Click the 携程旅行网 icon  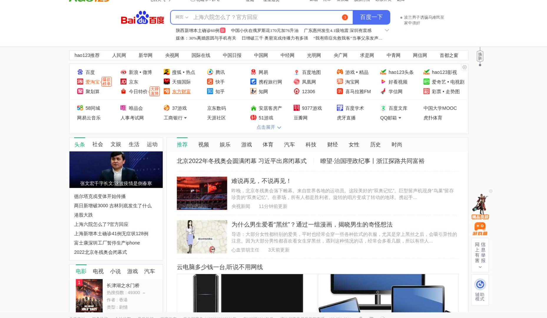(253, 82)
